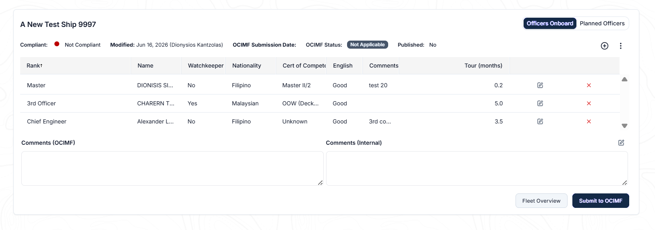Image resolution: width=655 pixels, height=230 pixels.
Task: Delete the 3rd Officer row
Action: (x=588, y=103)
